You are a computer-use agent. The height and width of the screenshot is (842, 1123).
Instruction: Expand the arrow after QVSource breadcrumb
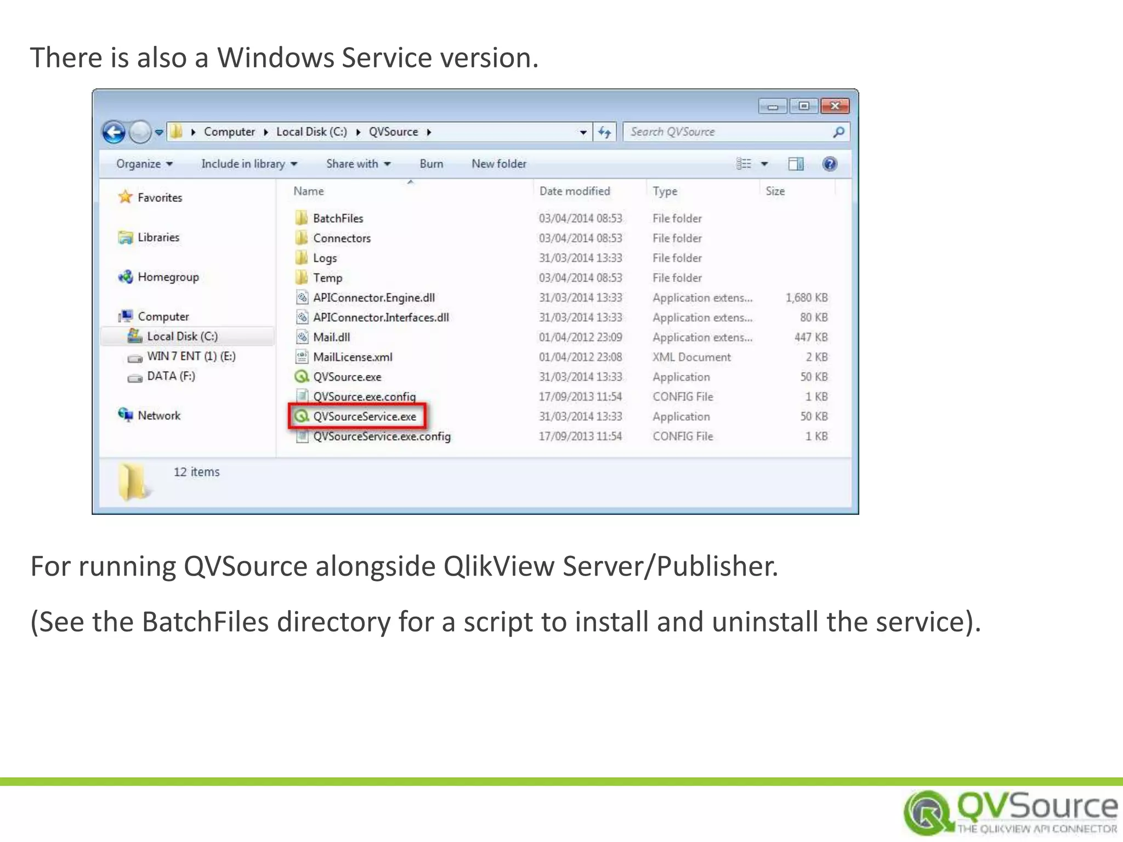pos(429,132)
